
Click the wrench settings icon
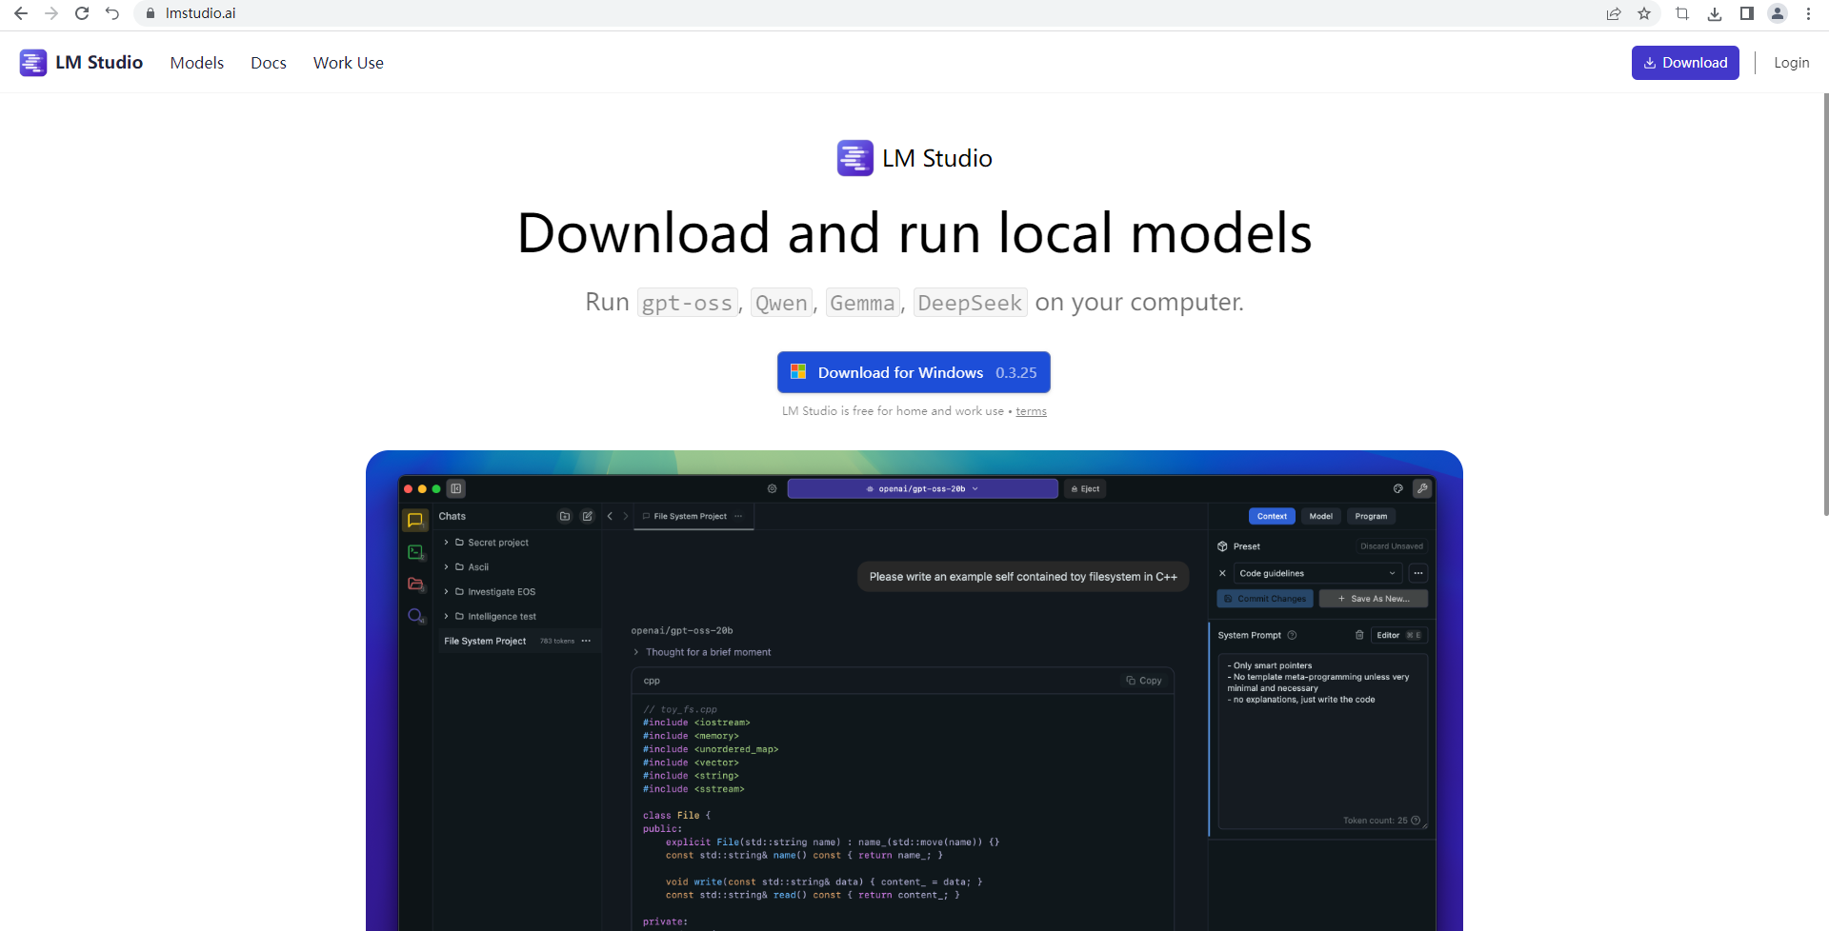[x=1422, y=488]
